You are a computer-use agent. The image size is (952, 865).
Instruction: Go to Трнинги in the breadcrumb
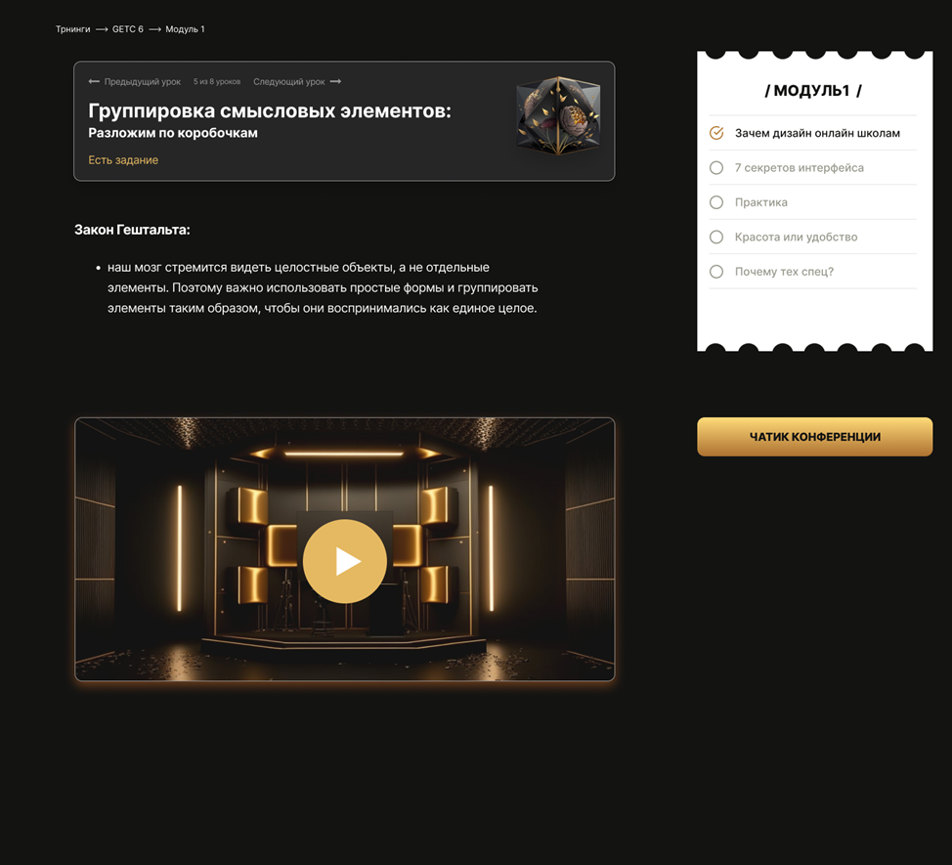(x=73, y=29)
